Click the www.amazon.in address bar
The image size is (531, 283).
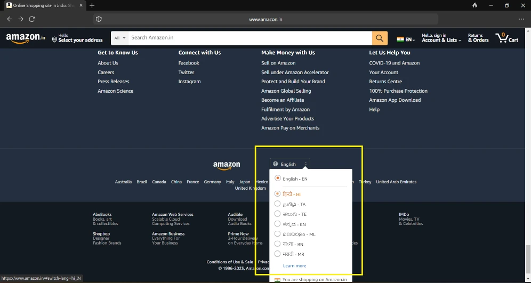coord(265,19)
